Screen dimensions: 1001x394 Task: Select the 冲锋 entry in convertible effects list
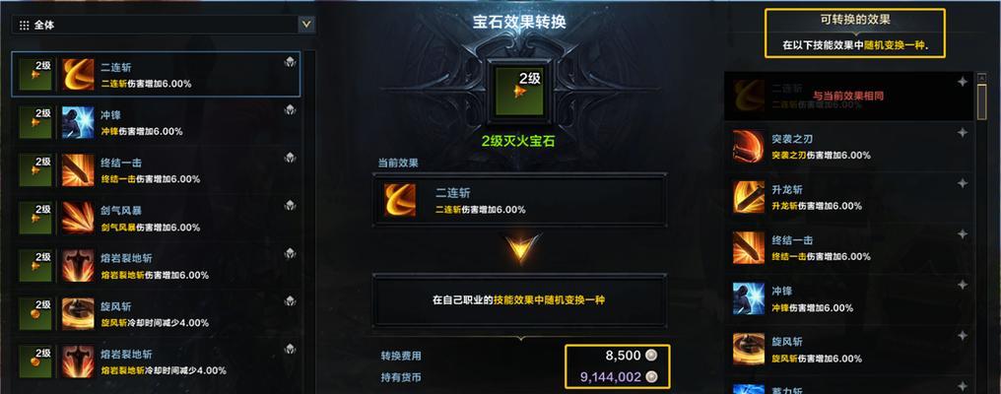849,298
